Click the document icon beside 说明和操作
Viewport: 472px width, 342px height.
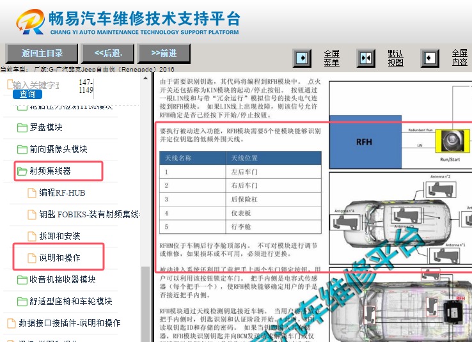click(x=32, y=258)
